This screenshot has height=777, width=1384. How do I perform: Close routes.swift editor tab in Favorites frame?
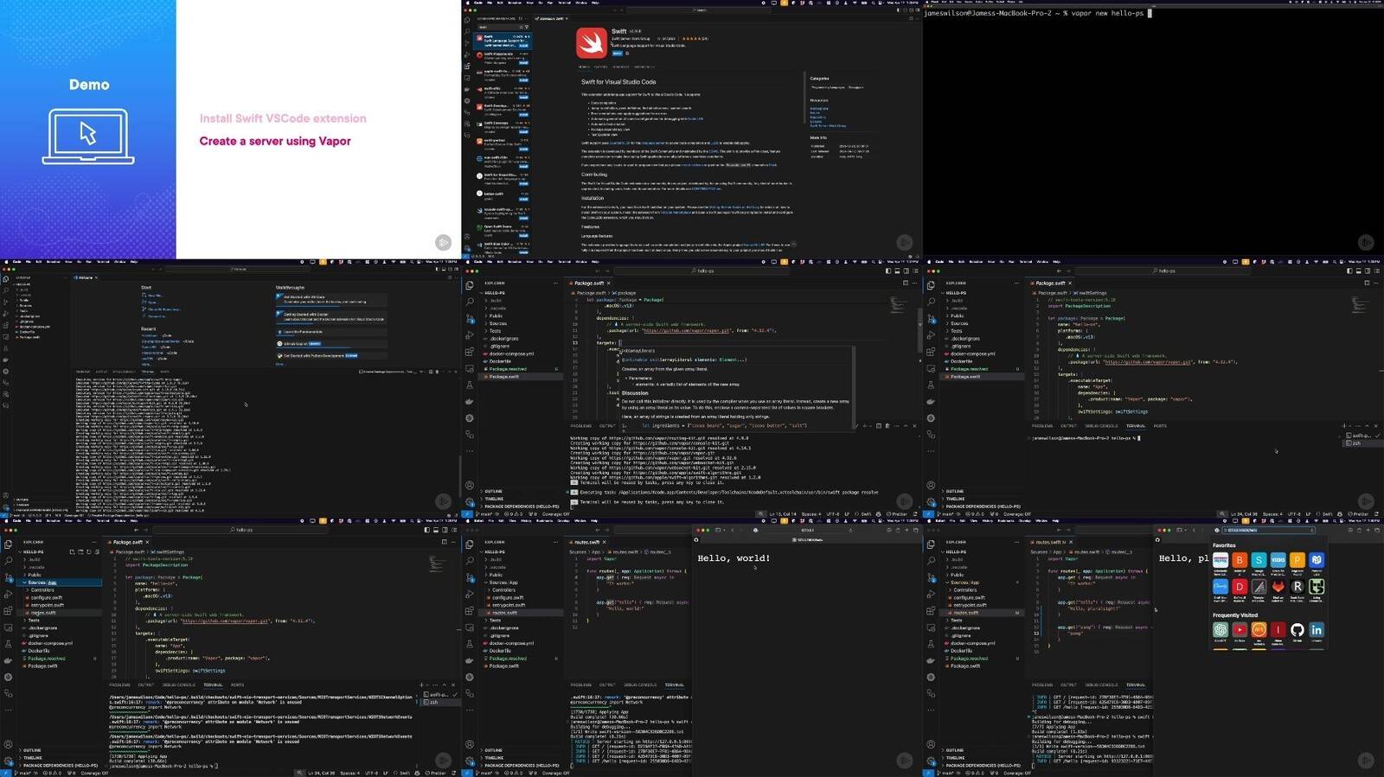[x=1071, y=542]
